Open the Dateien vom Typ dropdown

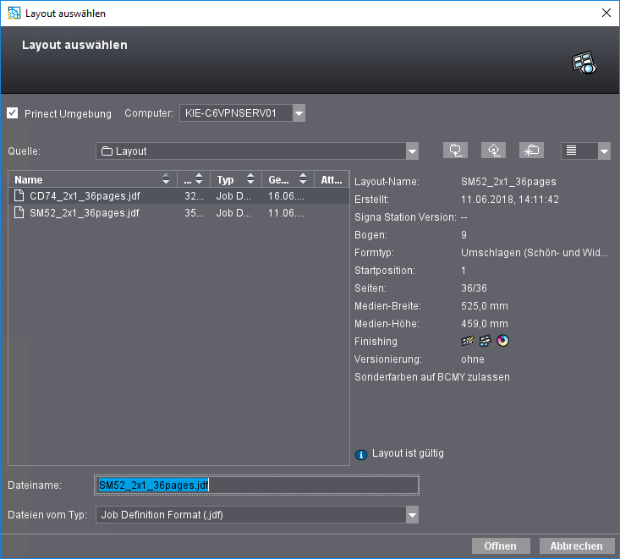coord(412,515)
